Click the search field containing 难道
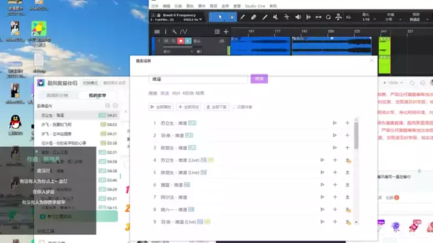This screenshot has width=433, height=243. coord(198,79)
